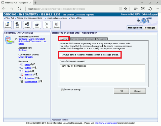Click the Ozeki logo graphic
This screenshot has width=161, height=126.
(145, 21)
